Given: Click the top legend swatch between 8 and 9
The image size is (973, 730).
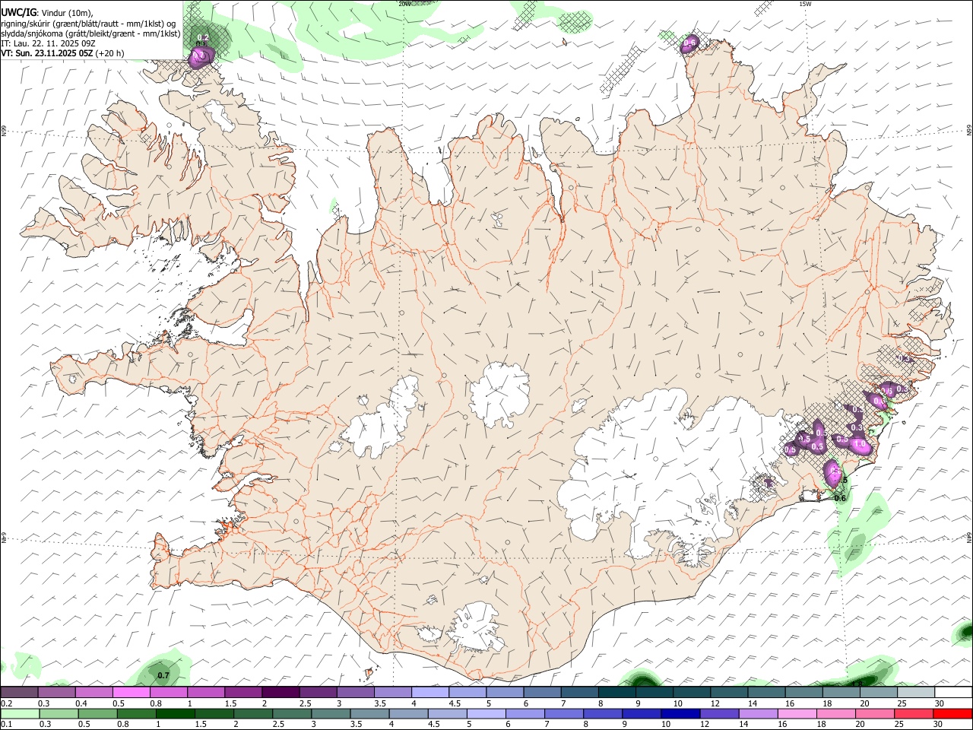Looking at the screenshot, I should tap(616, 692).
